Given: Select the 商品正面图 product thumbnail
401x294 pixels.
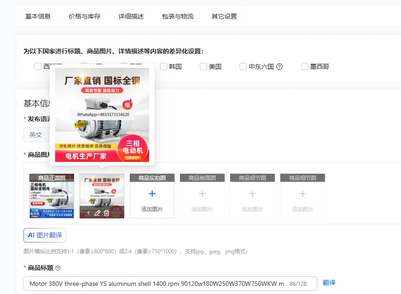Looking at the screenshot, I should coord(52,196).
